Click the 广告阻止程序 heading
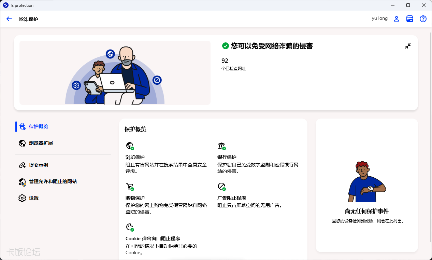The height and width of the screenshot is (260, 432). tap(232, 198)
